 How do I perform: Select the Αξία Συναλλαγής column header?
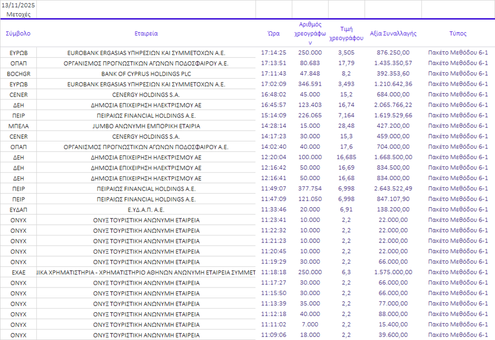coord(393,33)
